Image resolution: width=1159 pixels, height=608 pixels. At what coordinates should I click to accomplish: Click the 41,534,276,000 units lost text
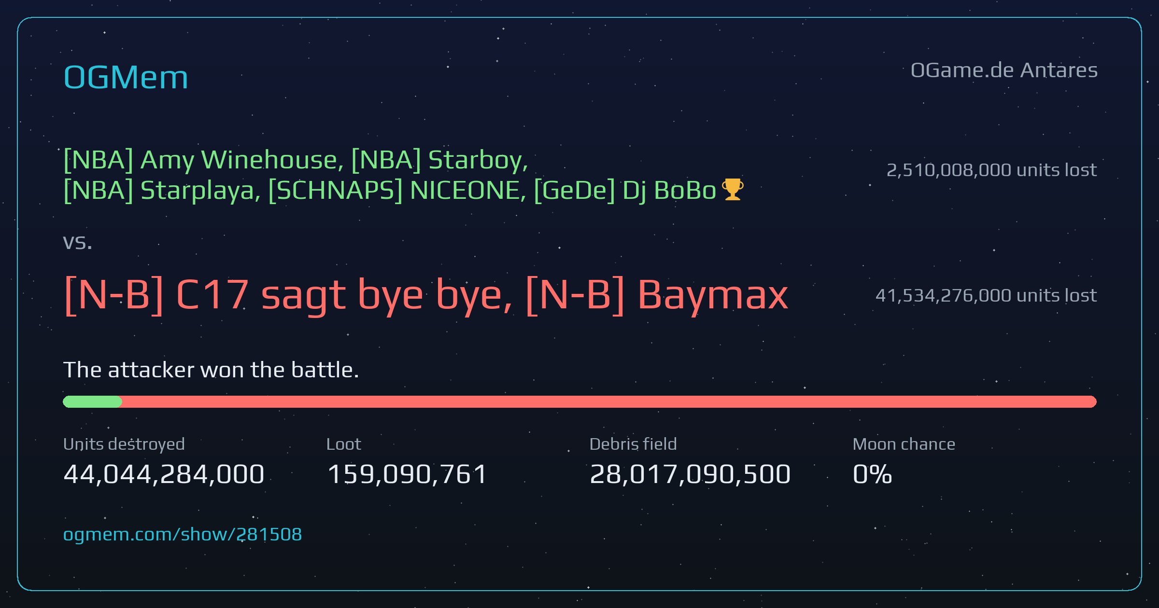986,295
